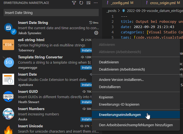Click the extension search input field
This screenshot has height=134, width=183.
pyautogui.click(x=51, y=13)
